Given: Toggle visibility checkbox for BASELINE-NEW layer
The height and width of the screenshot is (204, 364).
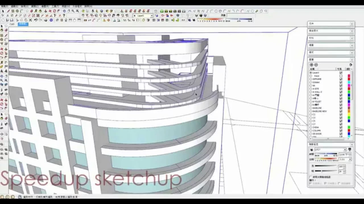Looking at the screenshot, I should [341, 111].
